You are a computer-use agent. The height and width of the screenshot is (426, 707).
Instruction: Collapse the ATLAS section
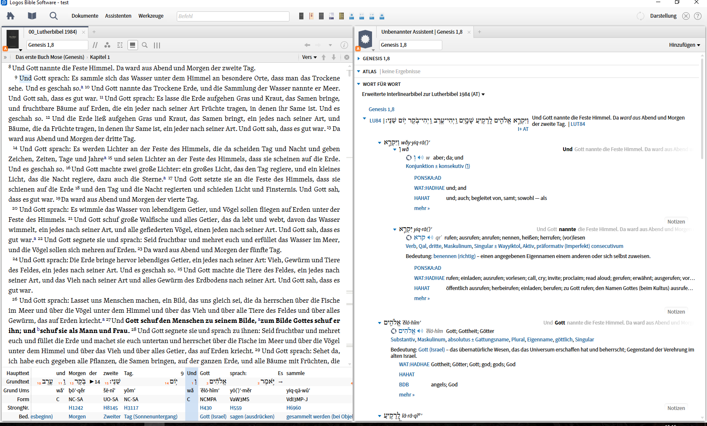click(x=359, y=72)
